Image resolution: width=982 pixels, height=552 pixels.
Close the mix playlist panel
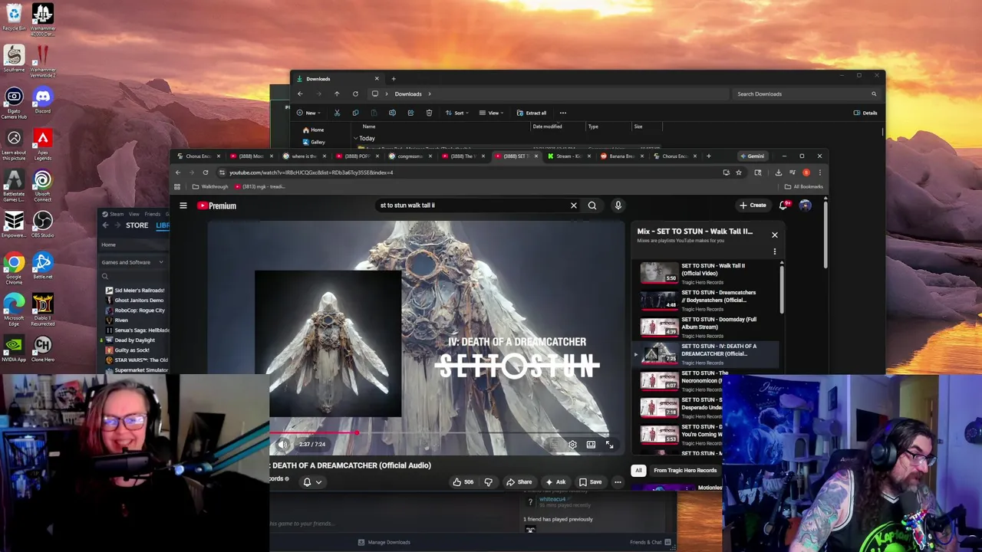pos(774,235)
